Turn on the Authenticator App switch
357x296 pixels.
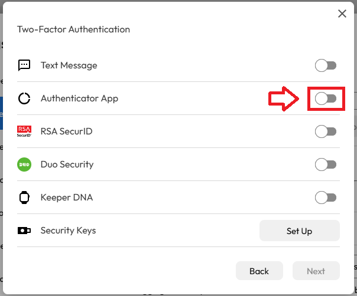[326, 98]
